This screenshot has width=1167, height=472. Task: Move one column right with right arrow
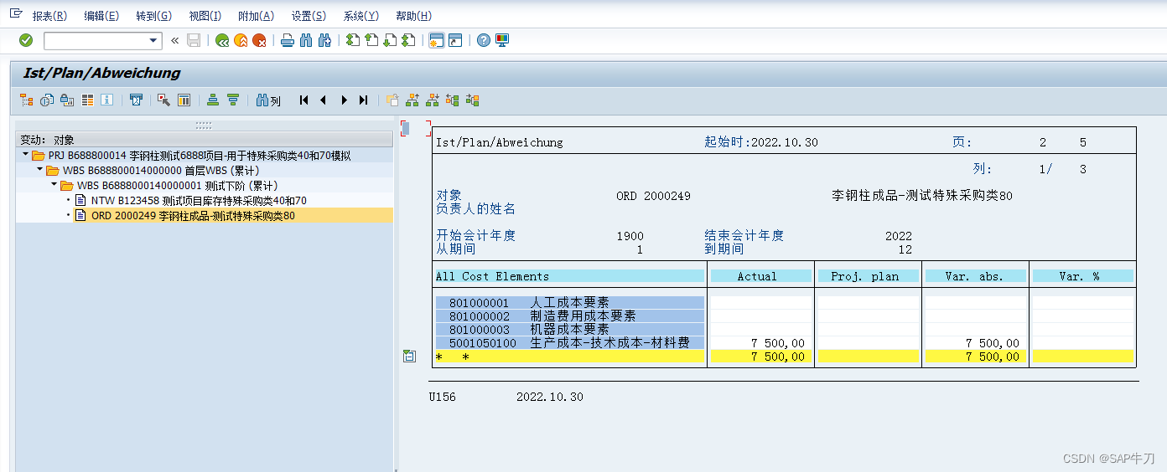click(344, 100)
